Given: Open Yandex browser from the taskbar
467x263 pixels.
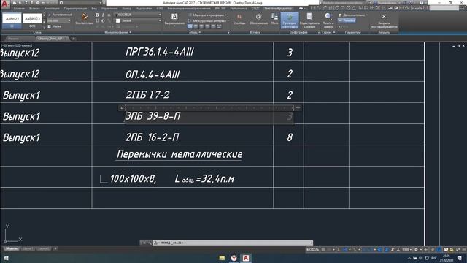Looking at the screenshot, I should (x=233, y=258).
